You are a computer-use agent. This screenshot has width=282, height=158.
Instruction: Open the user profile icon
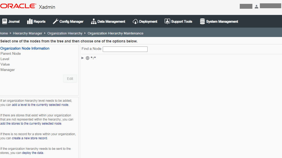[x=257, y=6]
